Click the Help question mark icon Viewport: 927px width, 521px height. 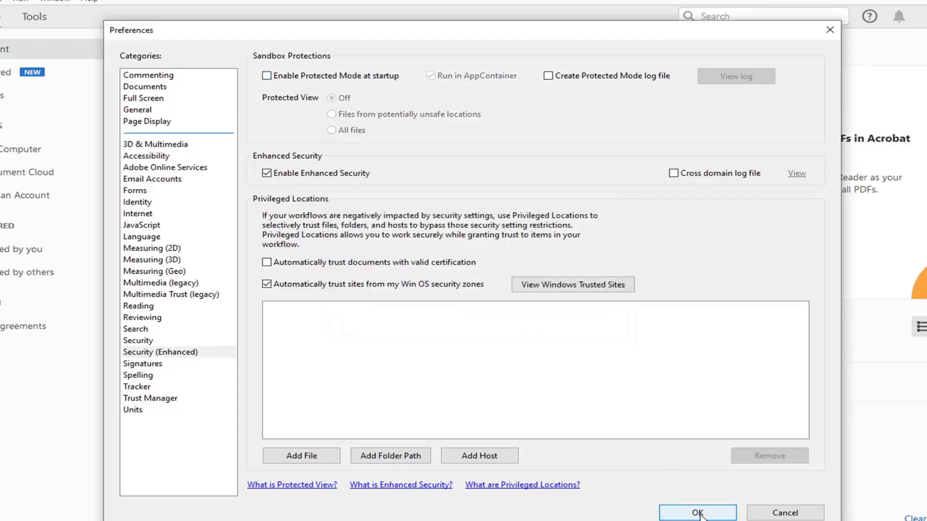click(870, 16)
